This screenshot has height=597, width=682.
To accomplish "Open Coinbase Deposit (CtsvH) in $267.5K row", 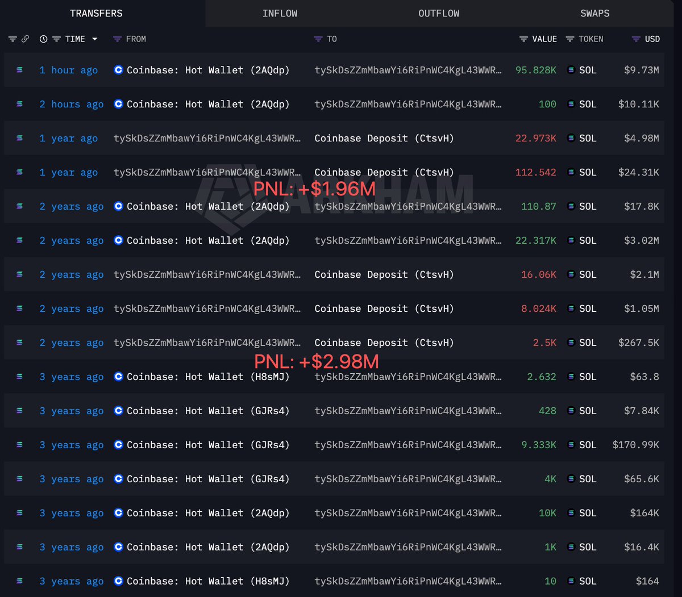I will click(384, 343).
